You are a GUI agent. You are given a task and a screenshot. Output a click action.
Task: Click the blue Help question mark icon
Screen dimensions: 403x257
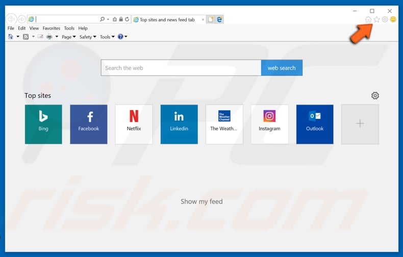tap(120, 37)
